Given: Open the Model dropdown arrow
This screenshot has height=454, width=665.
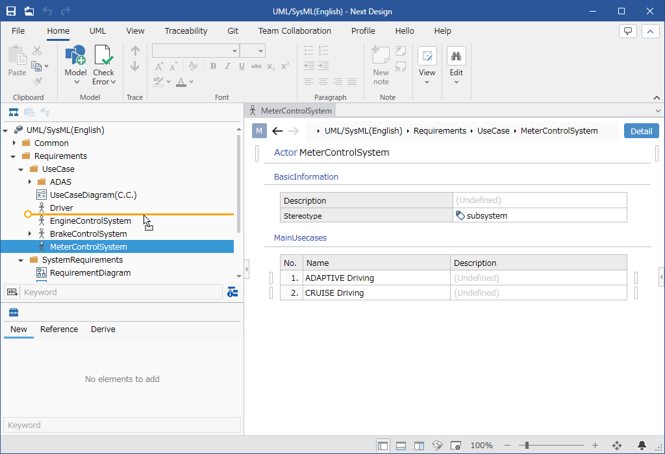Looking at the screenshot, I should [77, 82].
